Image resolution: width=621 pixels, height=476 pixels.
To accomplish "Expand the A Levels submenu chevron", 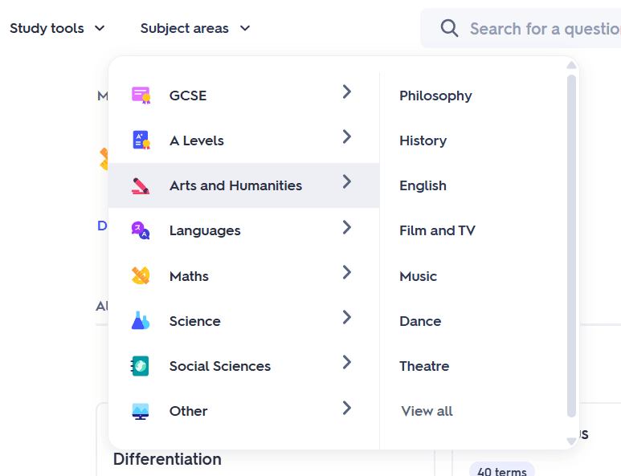I will click(x=347, y=137).
